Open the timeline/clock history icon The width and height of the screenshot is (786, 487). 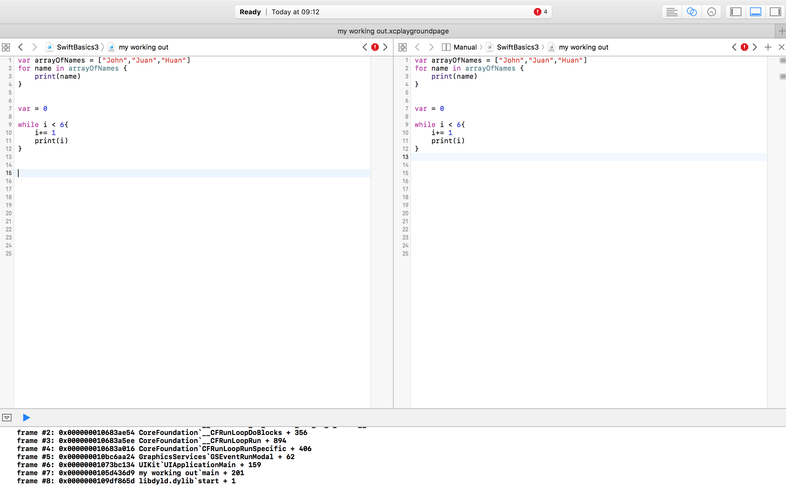click(712, 11)
